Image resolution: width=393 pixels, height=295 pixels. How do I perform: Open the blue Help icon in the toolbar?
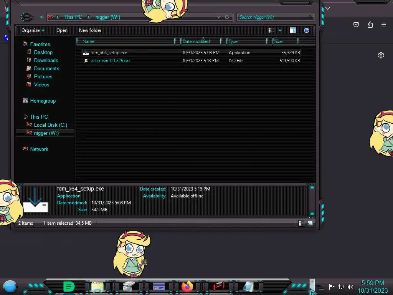(307, 30)
